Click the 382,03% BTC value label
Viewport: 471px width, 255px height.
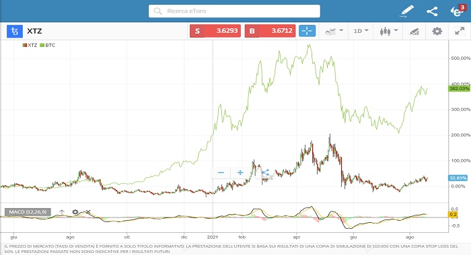point(459,89)
